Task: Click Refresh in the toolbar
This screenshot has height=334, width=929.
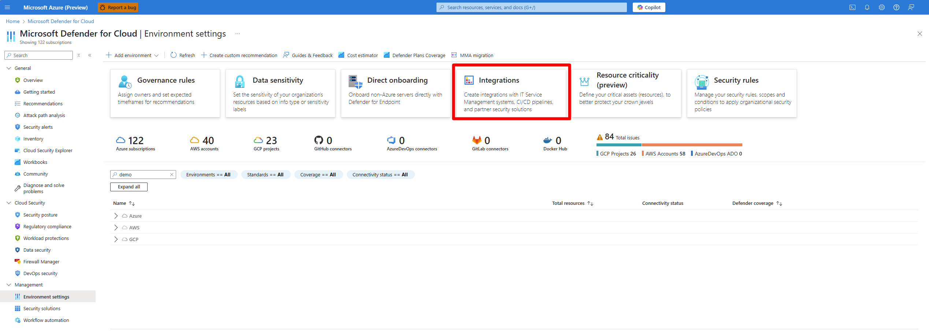Action: [183, 55]
